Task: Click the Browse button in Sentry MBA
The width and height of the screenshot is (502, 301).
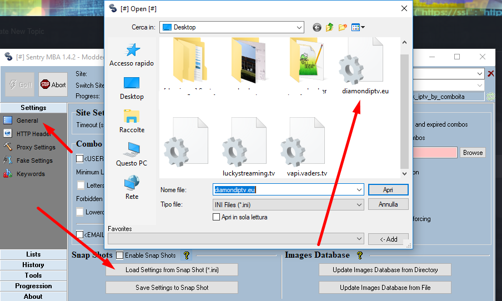Action: click(x=473, y=152)
